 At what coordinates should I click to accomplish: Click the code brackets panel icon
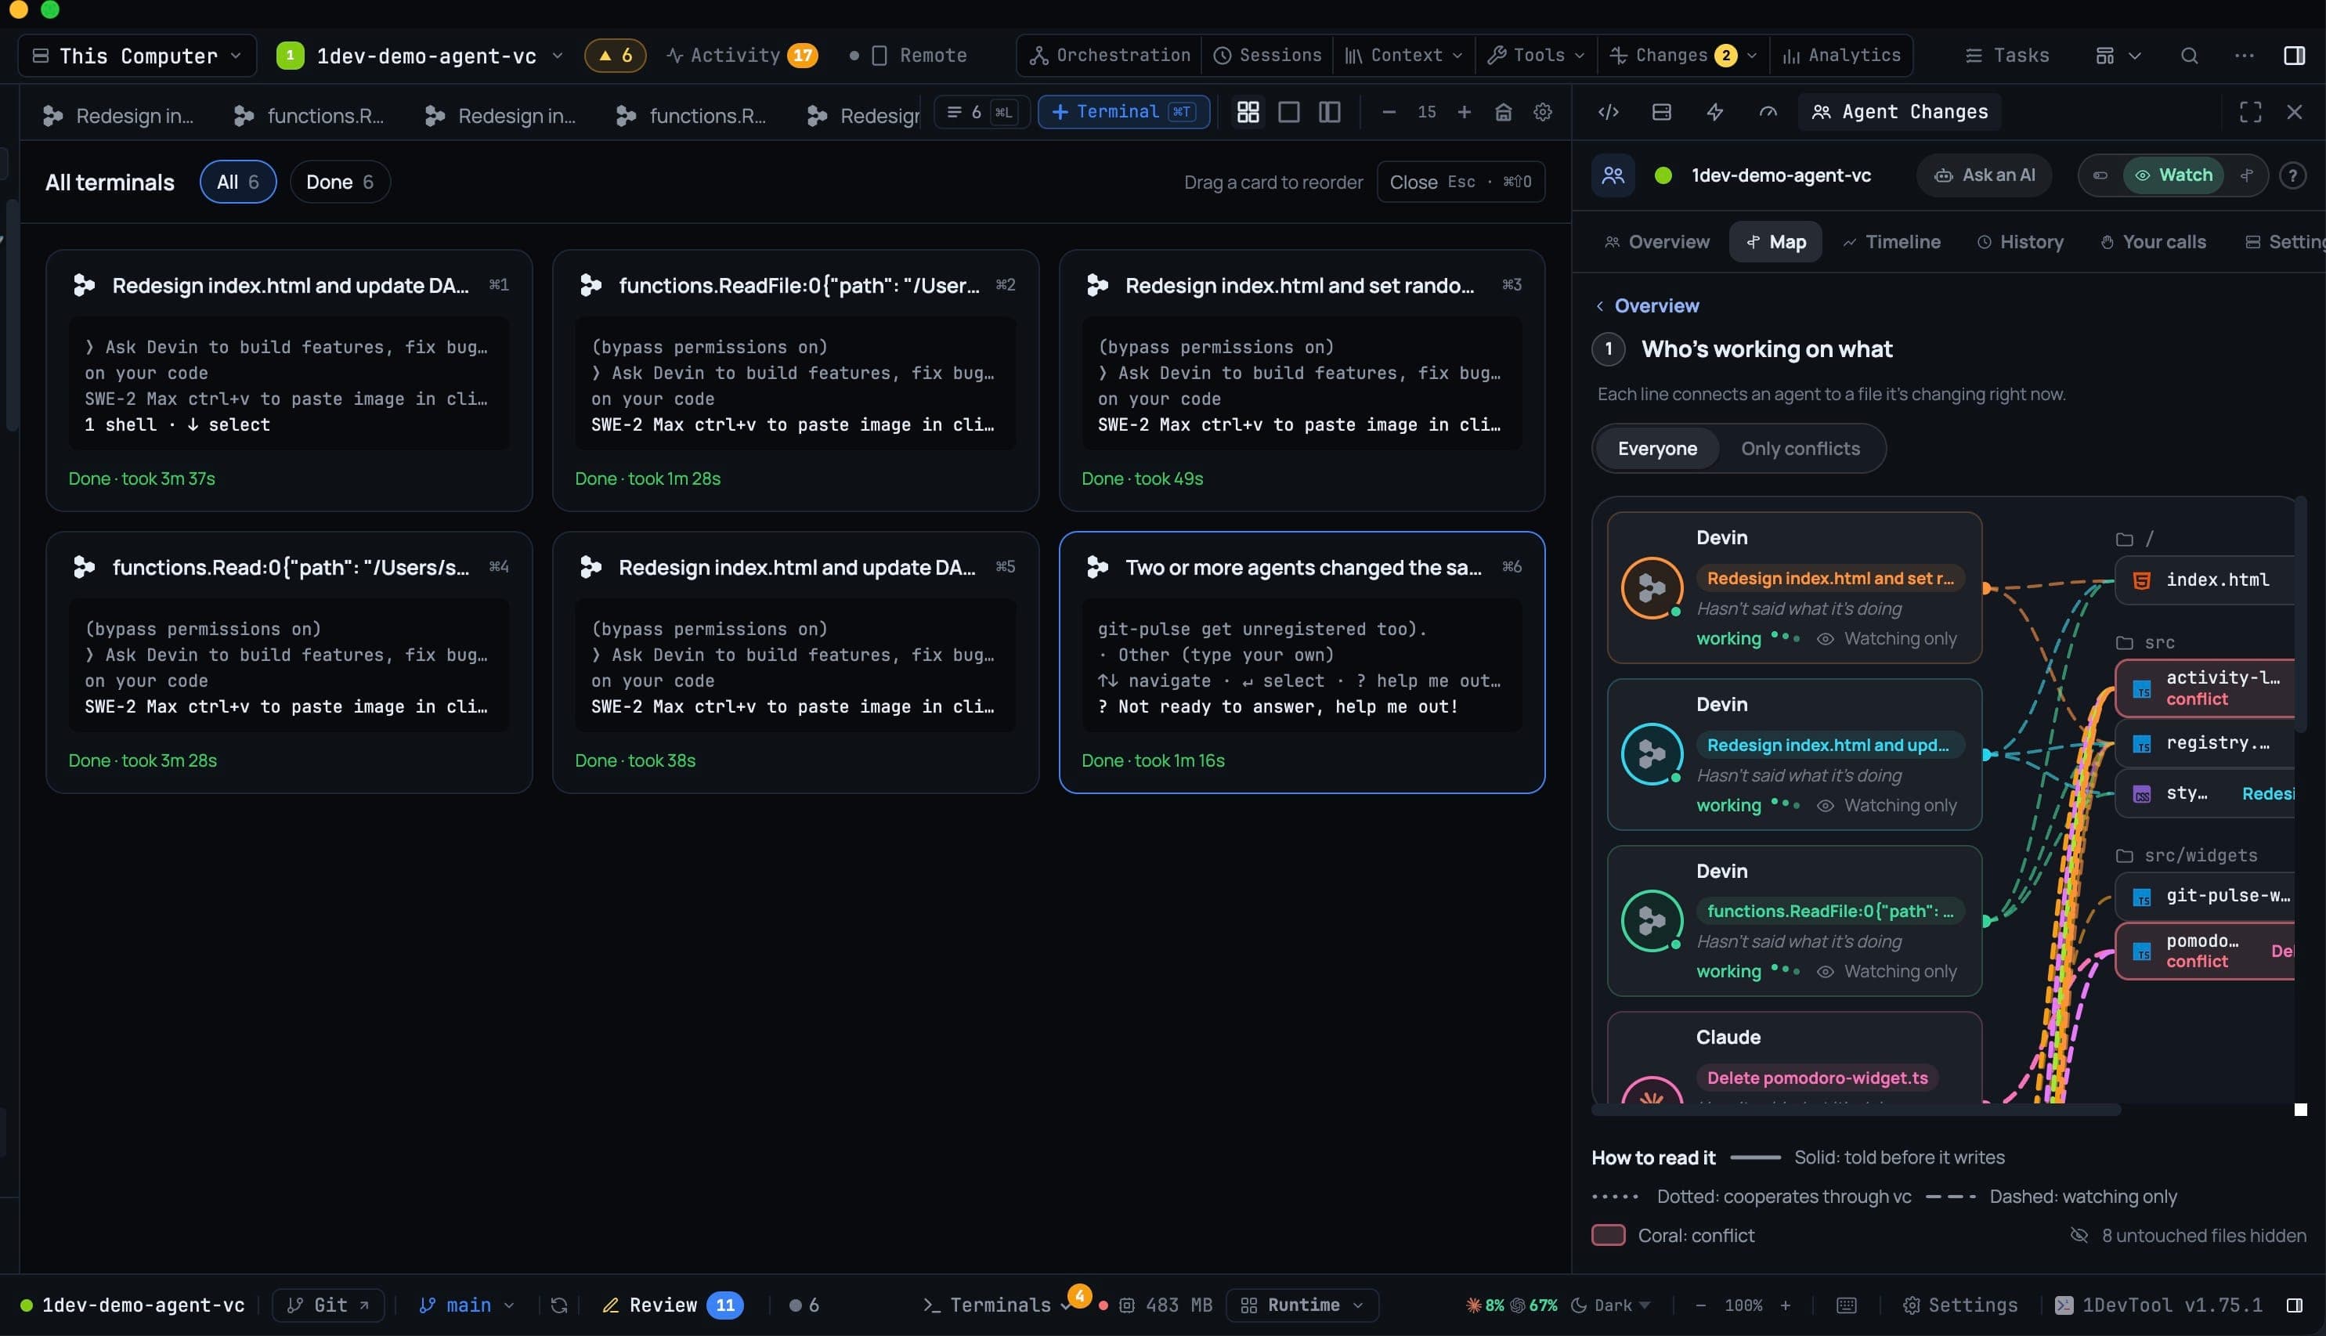coord(1609,112)
